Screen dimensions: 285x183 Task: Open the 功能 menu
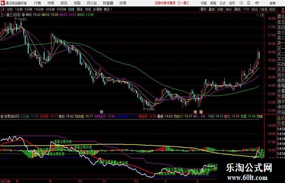coord(204,3)
